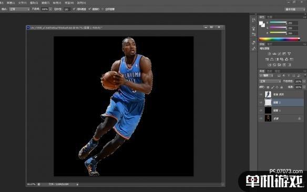Add a Brightness/Contrast adjustment layer
The image size is (307, 192).
coord(269,54)
